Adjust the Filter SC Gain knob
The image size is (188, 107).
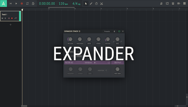pos(90,69)
